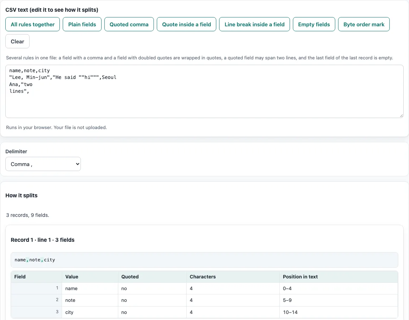Image resolution: width=409 pixels, height=320 pixels.
Task: Click the "Quoted" column header
Action: point(152,277)
